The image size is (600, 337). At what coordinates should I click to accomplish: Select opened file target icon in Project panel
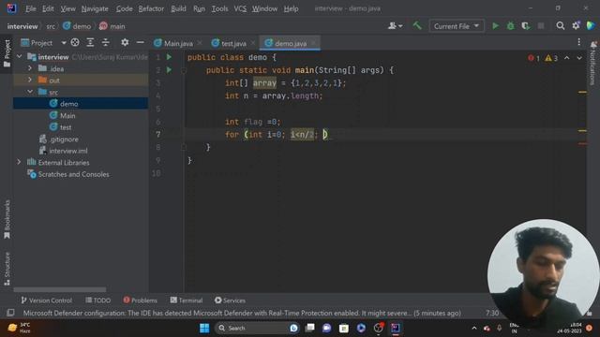point(75,42)
